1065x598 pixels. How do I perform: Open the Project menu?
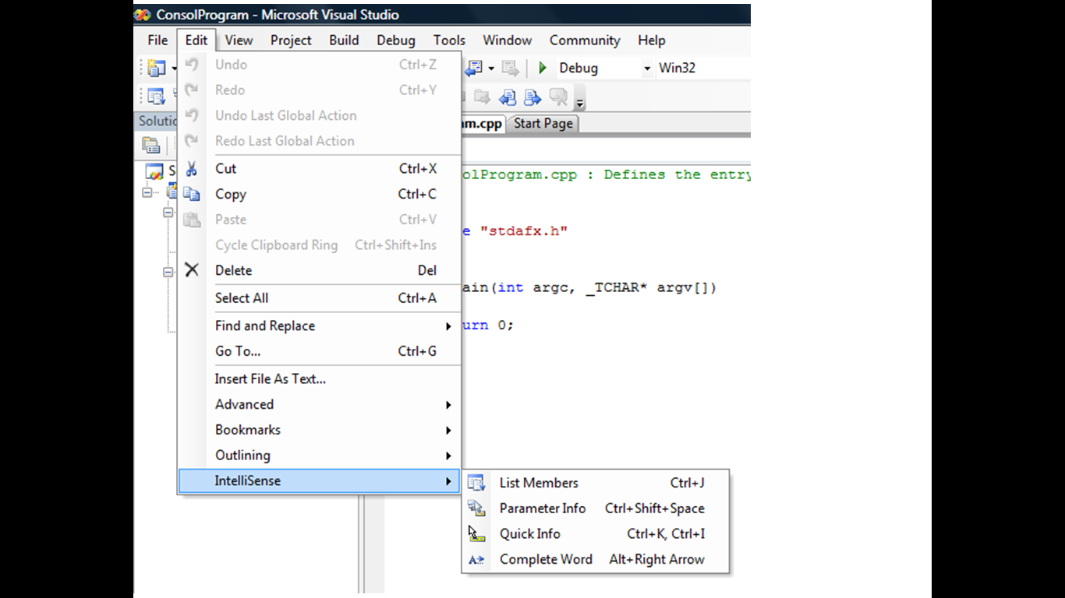pyautogui.click(x=291, y=40)
